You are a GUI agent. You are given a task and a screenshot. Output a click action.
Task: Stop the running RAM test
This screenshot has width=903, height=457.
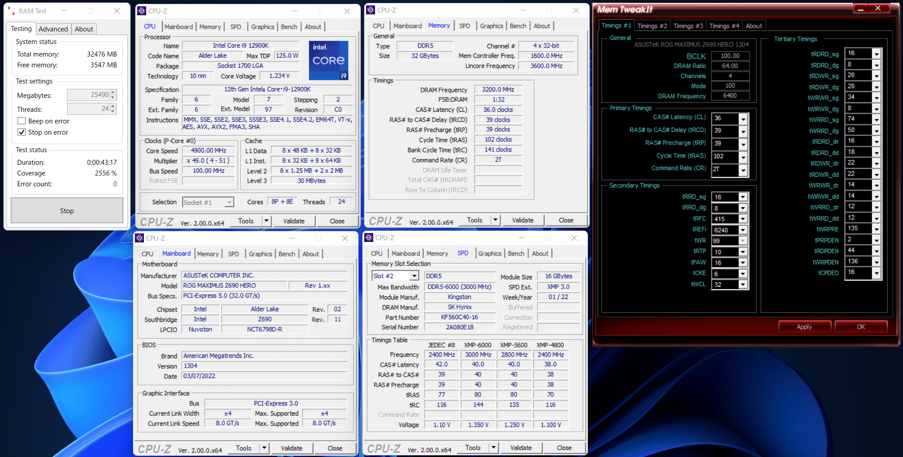pos(67,211)
